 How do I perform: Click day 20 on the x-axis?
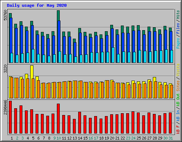(112, 138)
